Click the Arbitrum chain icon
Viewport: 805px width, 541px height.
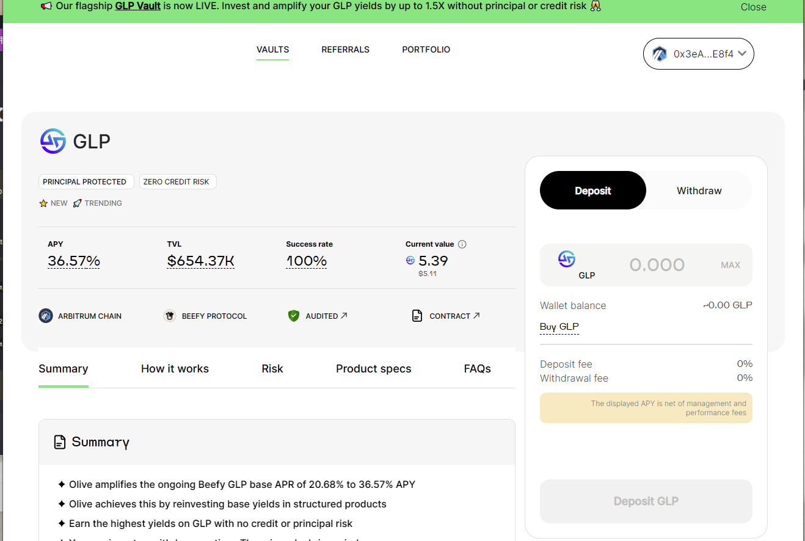[x=46, y=316]
